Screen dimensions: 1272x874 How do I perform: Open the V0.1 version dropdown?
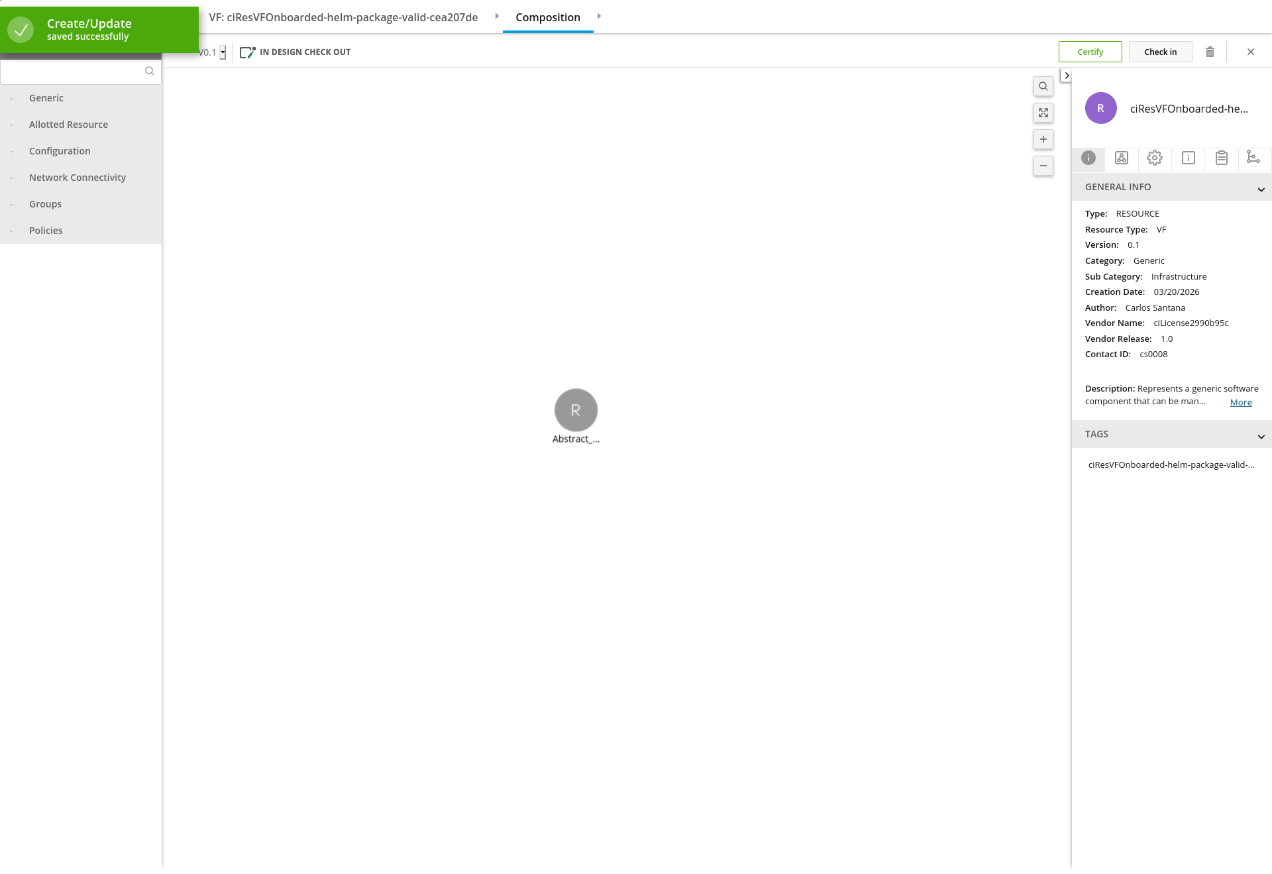click(x=223, y=52)
